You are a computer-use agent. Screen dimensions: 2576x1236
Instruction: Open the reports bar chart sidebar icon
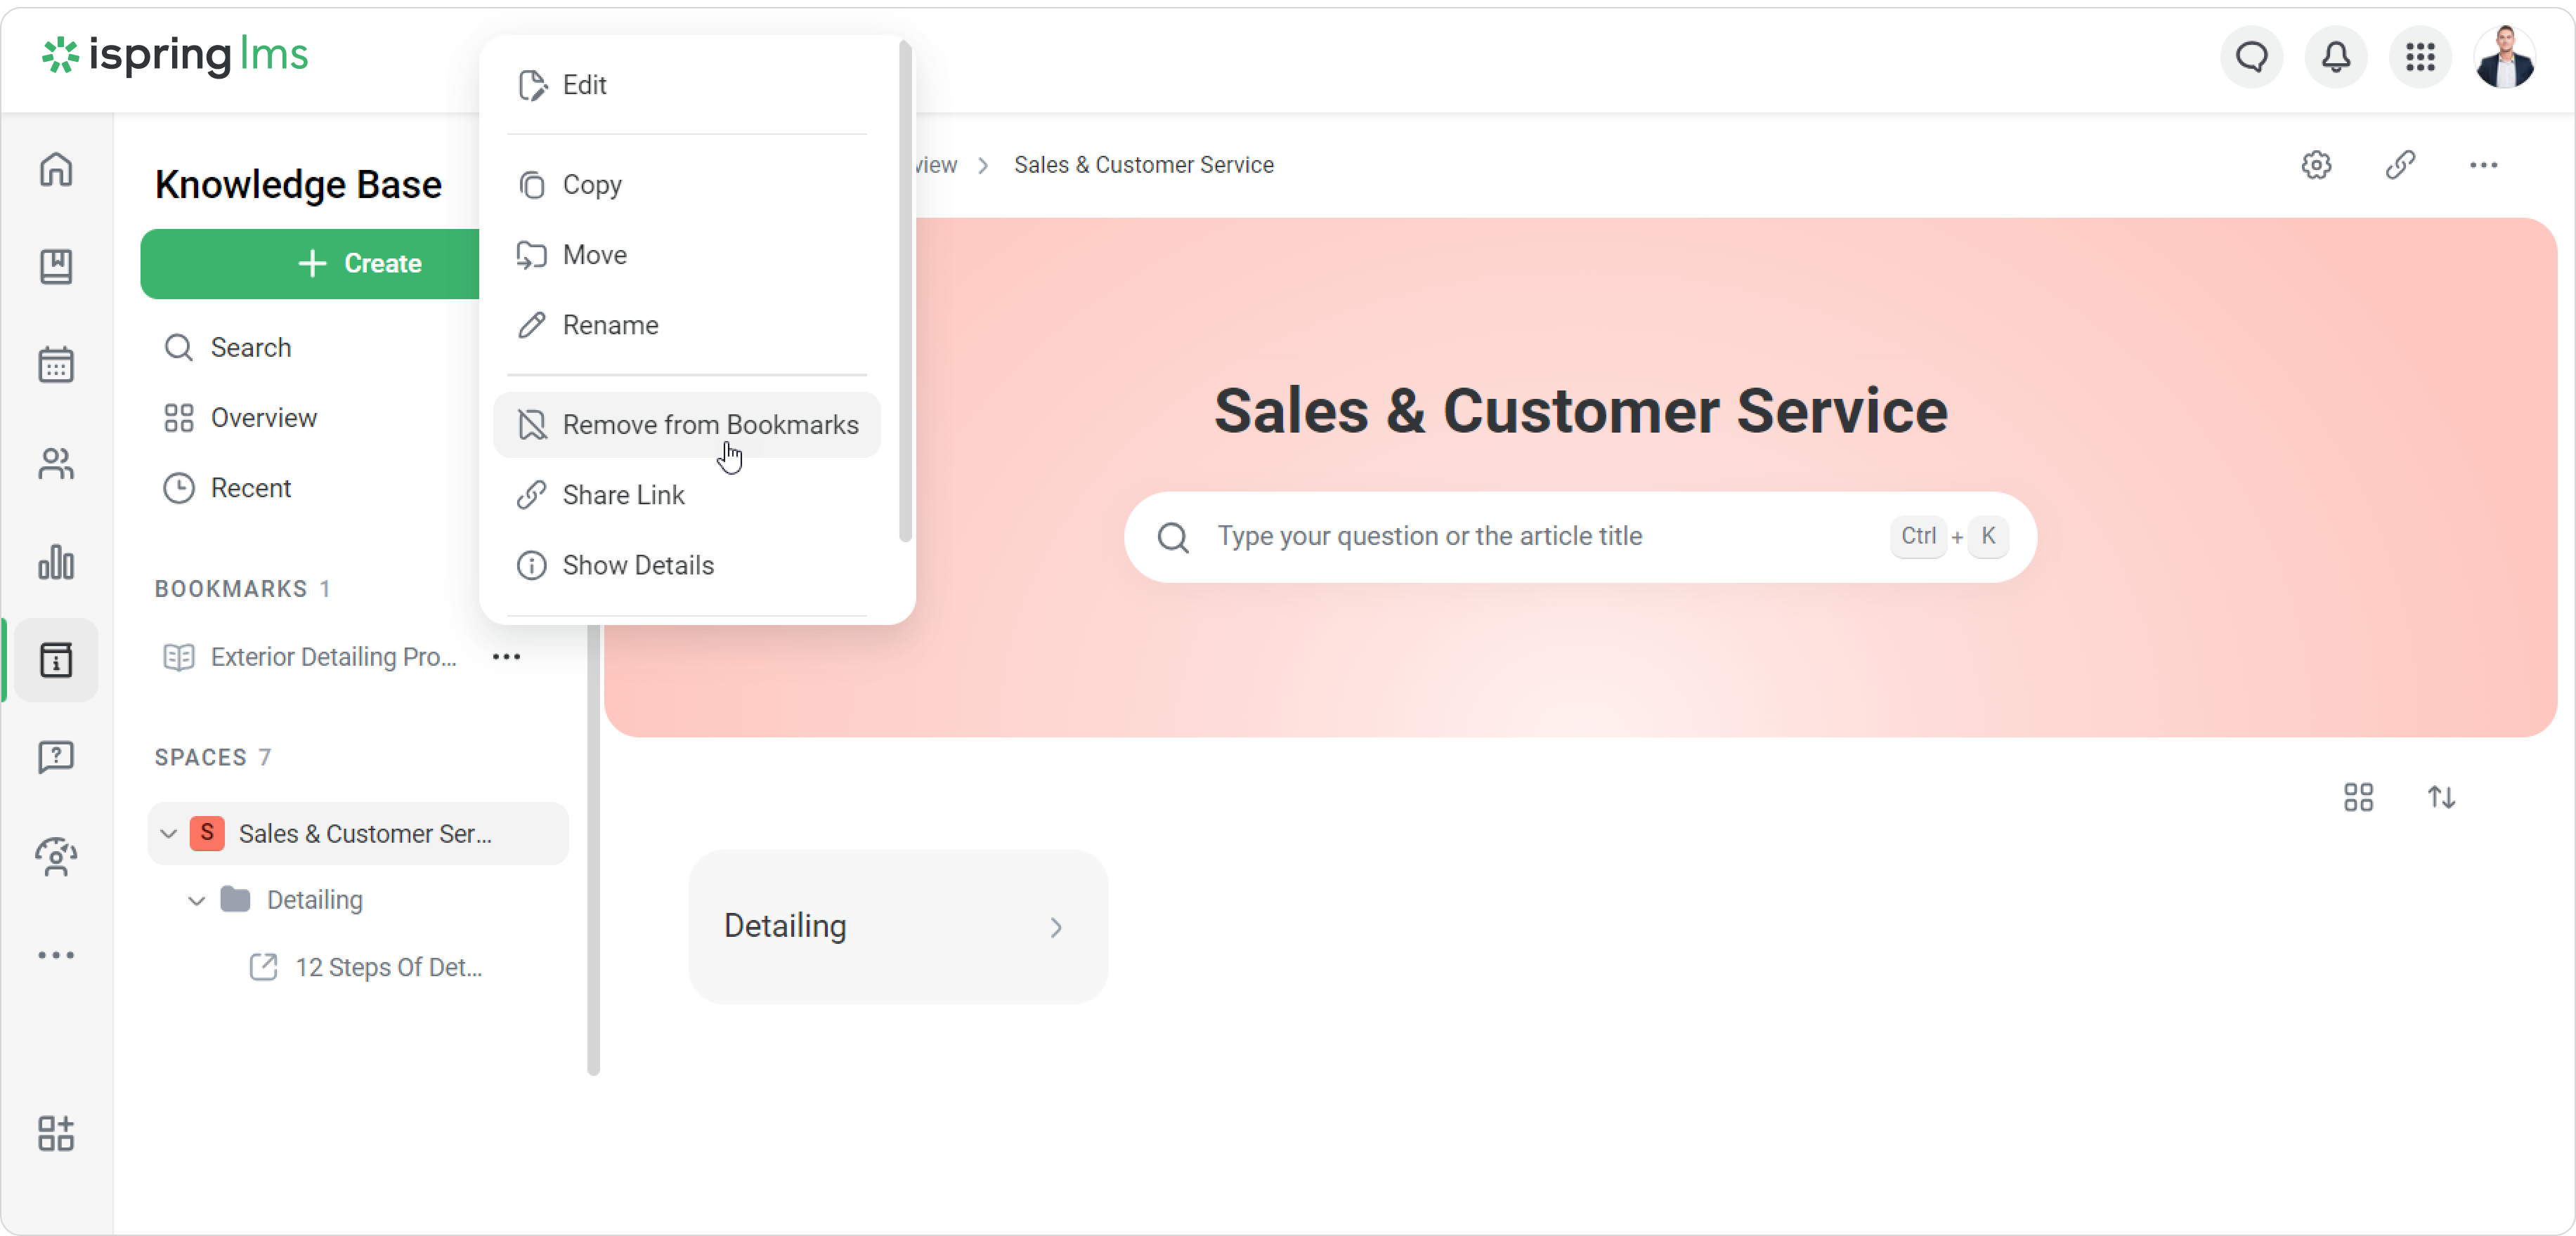click(x=56, y=563)
